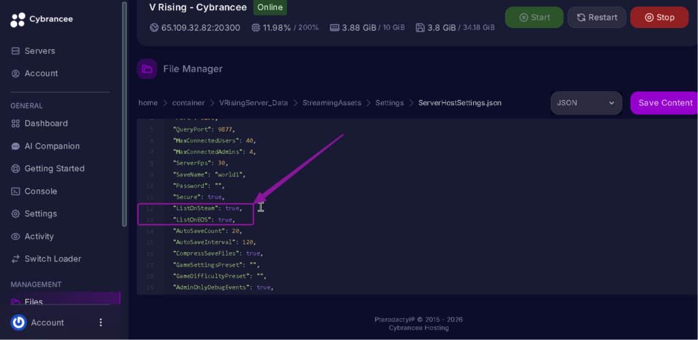The image size is (698, 340).
Task: Open the Console page
Action: click(40, 191)
